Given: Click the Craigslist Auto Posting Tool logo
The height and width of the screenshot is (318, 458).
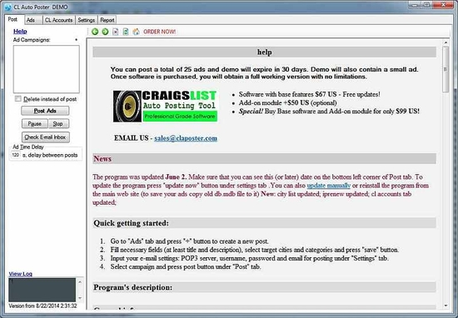Looking at the screenshot, I should (x=166, y=107).
